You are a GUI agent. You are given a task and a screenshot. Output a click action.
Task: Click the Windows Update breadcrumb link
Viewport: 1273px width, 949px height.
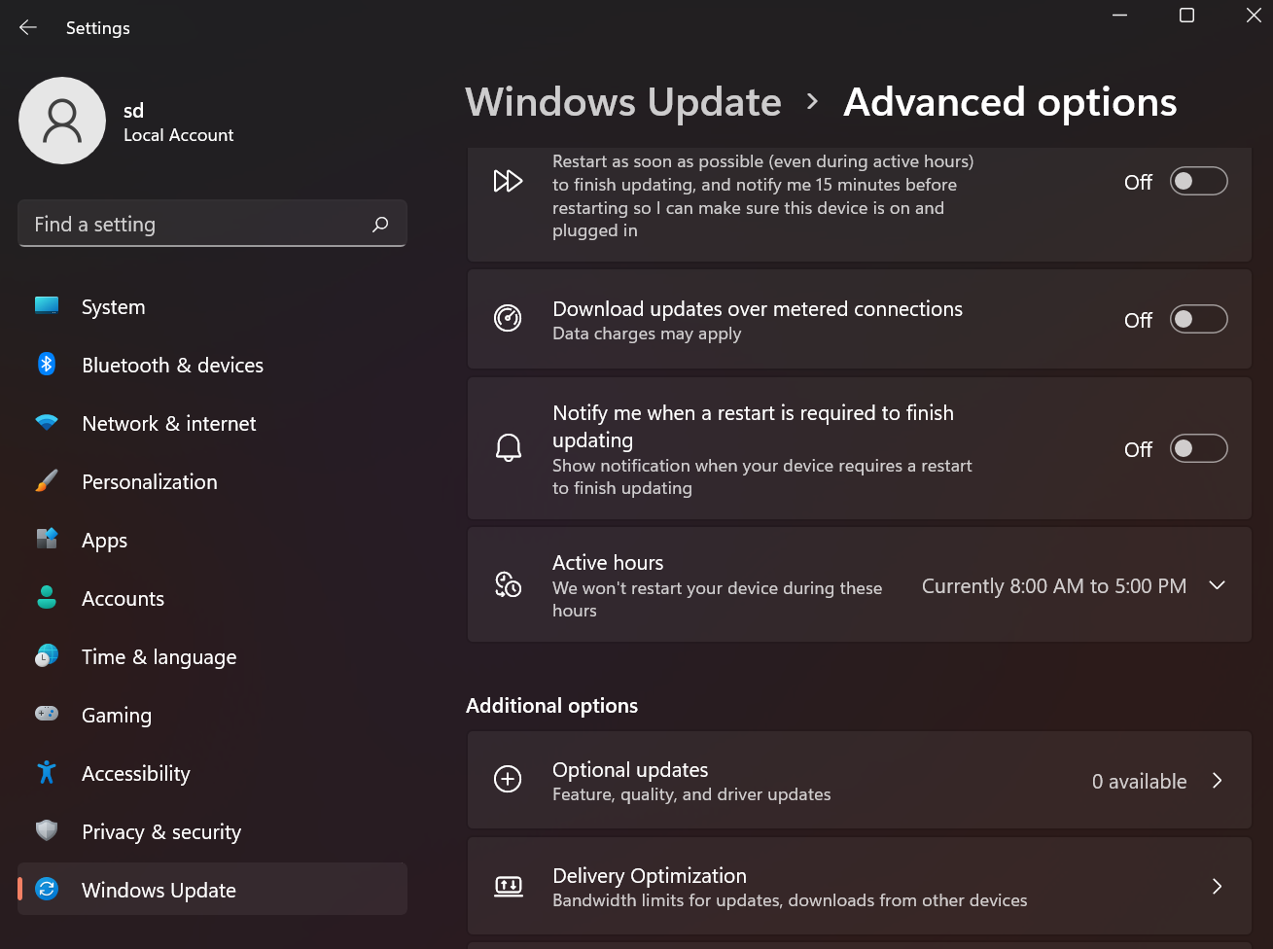click(x=623, y=102)
